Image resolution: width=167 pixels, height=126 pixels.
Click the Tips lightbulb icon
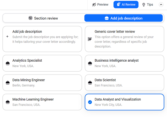tap(144, 5)
